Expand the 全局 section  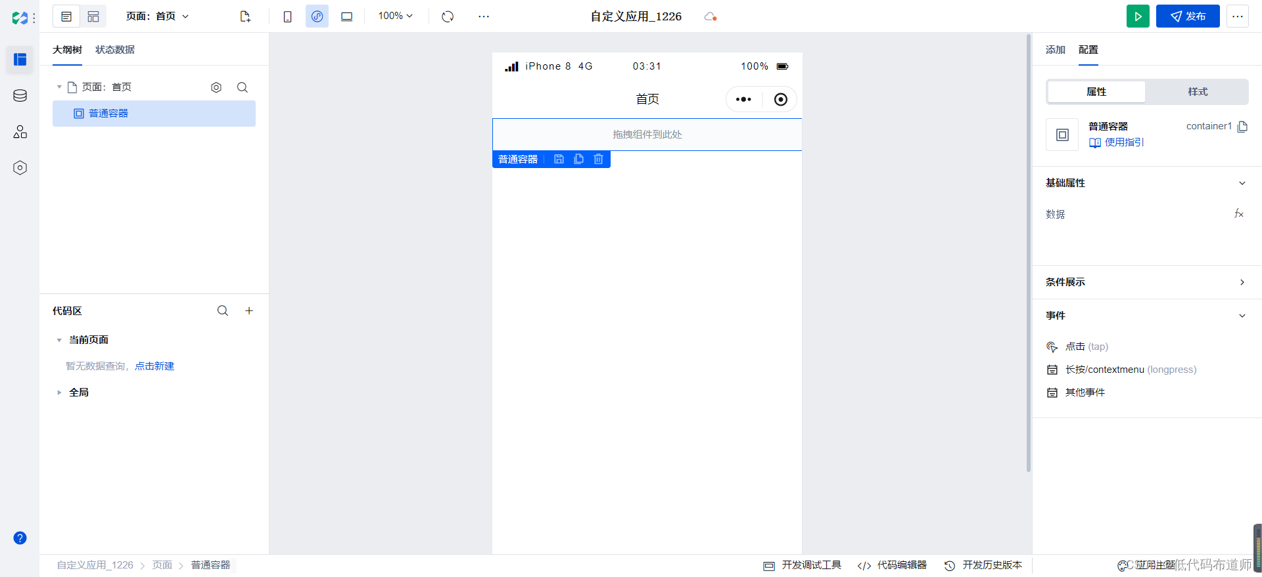59,393
